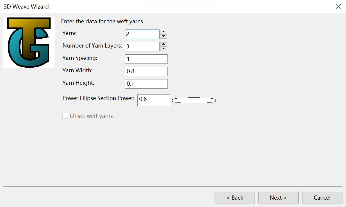This screenshot has height=207, width=346.
Task: Focus the Power Ellipse Section Power field
Action: click(x=154, y=100)
